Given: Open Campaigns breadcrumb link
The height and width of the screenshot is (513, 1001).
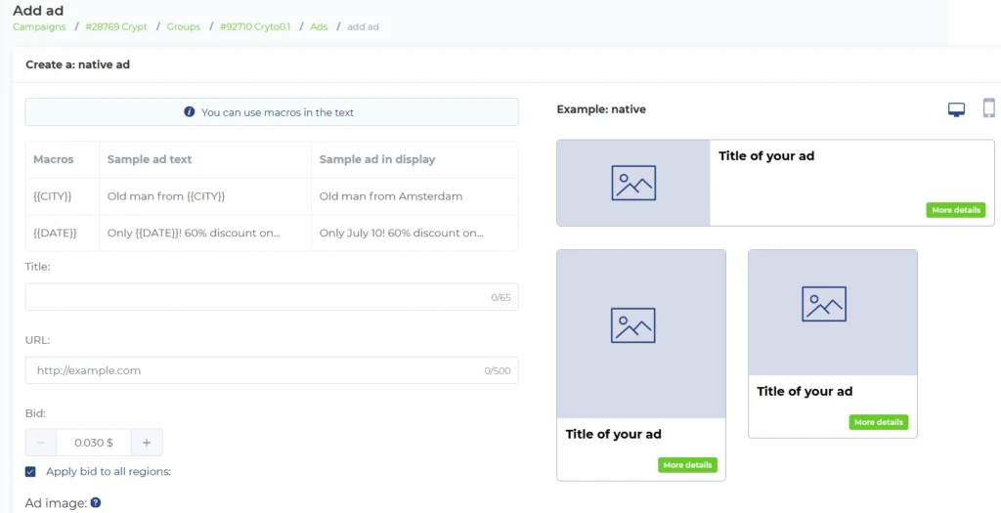Looking at the screenshot, I should pos(39,26).
